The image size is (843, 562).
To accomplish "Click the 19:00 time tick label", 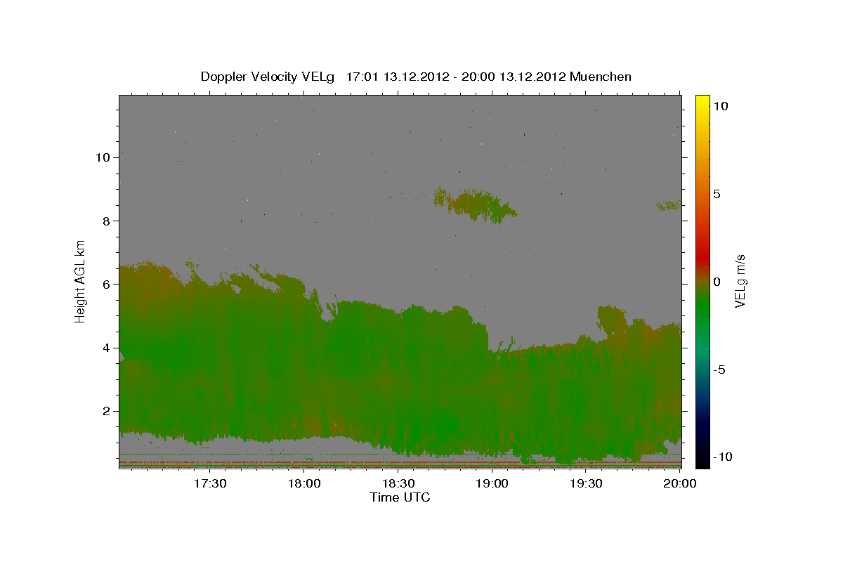I will point(492,483).
